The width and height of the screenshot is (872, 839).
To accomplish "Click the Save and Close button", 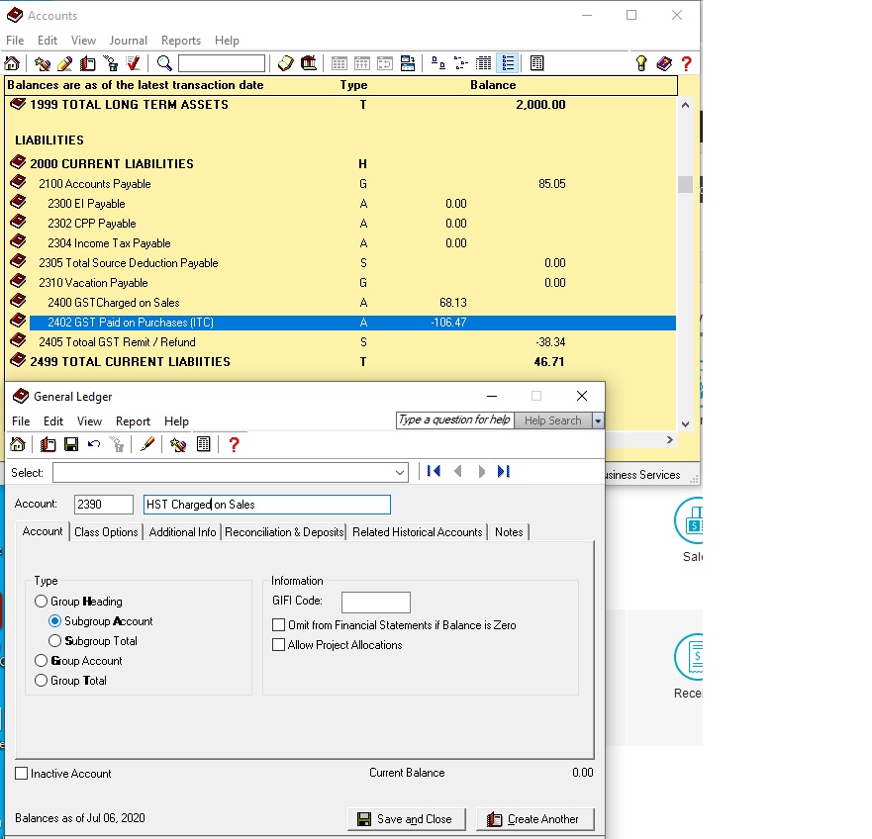I will 407,819.
